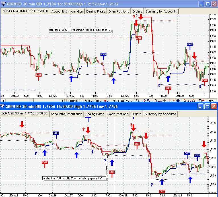Click the Dez.27 date label on EUR/USD axis

(x=70, y=96)
